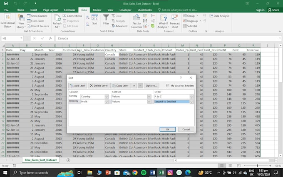Open sort Options button
Viewport: 283px width, 177px height.
pyautogui.click(x=151, y=86)
